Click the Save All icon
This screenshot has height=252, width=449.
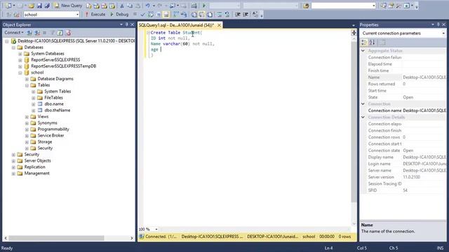47,6
